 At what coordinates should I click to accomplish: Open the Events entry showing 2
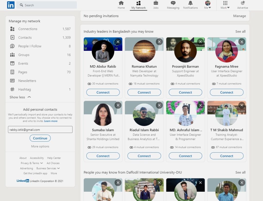click(x=40, y=63)
